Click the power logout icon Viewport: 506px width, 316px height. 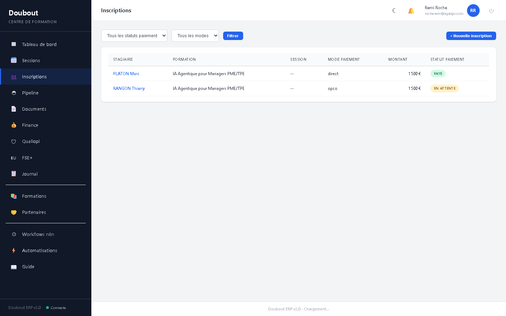click(491, 11)
